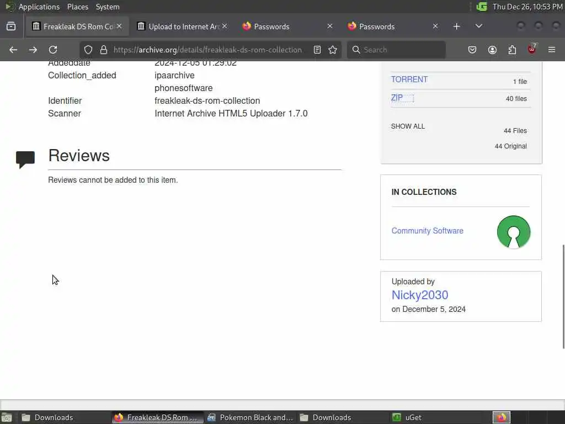Click the identifier value freakleak-ds-rom-collection
The image size is (565, 424).
[207, 100]
